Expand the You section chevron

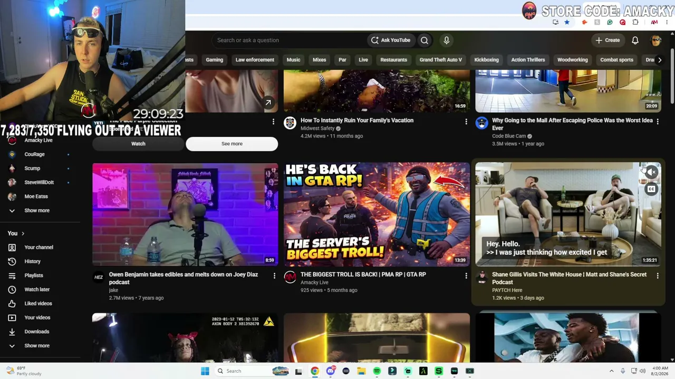pos(23,233)
